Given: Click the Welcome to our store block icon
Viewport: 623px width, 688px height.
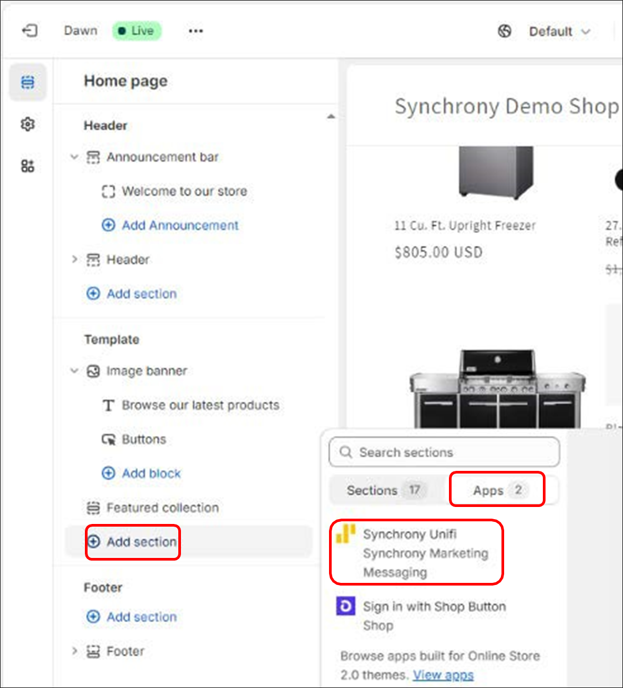Looking at the screenshot, I should pos(108,191).
